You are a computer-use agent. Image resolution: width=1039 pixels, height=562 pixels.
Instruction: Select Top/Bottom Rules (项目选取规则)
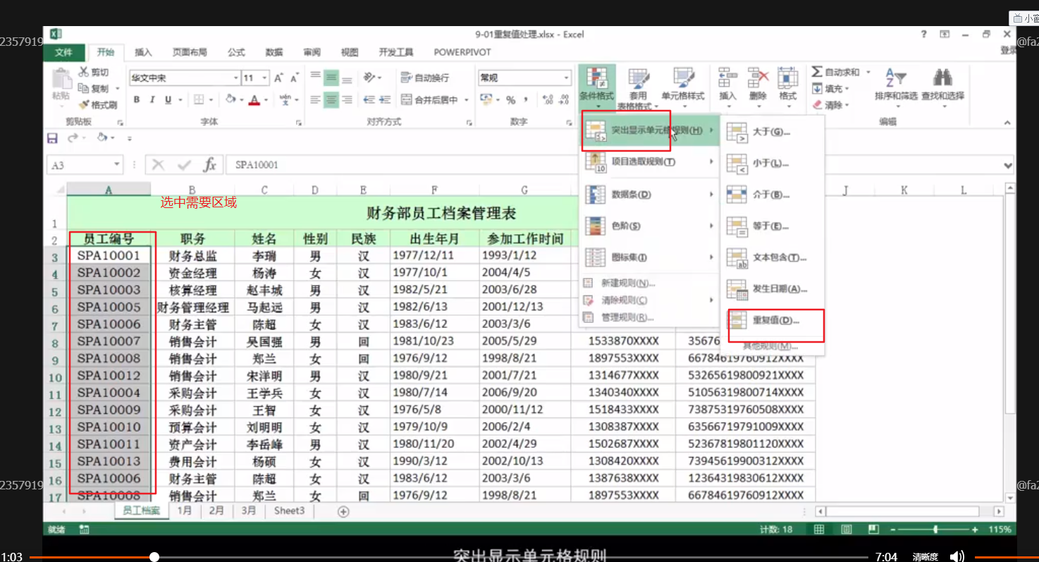pos(649,162)
